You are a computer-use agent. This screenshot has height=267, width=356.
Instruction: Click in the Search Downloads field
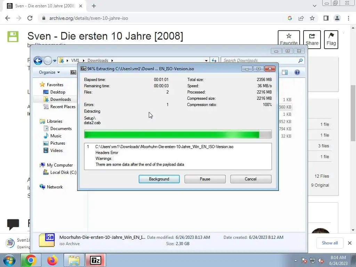pyautogui.click(x=260, y=60)
